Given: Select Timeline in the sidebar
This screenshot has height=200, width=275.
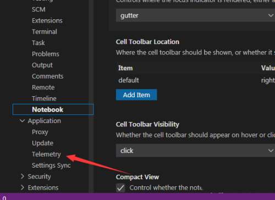Looking at the screenshot, I should tap(44, 98).
